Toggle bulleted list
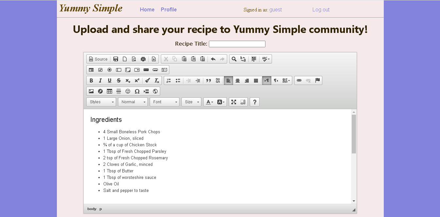This screenshot has height=217, width=440. pos(178,80)
